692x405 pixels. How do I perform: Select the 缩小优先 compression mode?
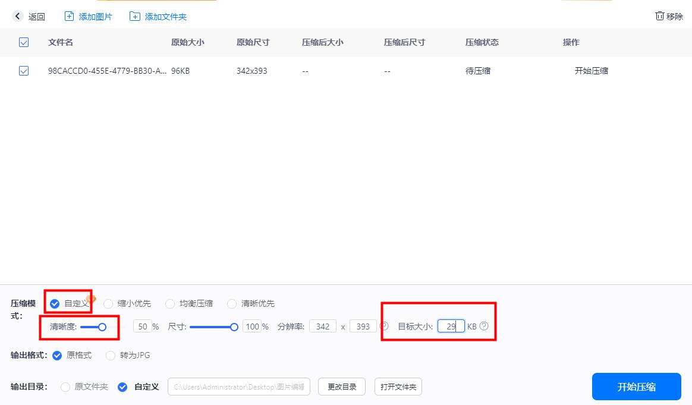[108, 303]
